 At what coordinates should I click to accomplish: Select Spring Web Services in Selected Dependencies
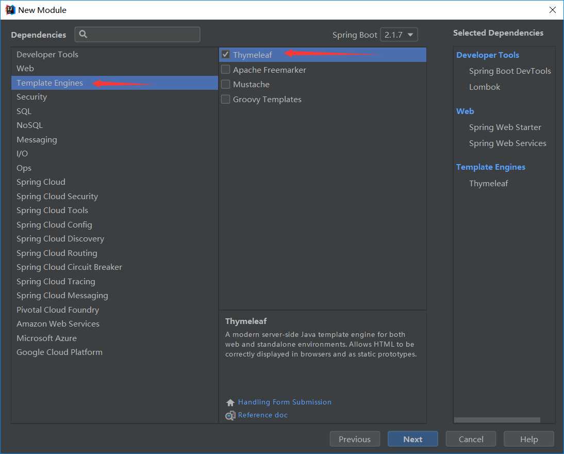[x=507, y=143]
